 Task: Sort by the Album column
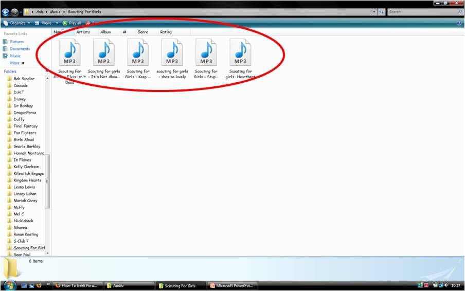pos(105,32)
